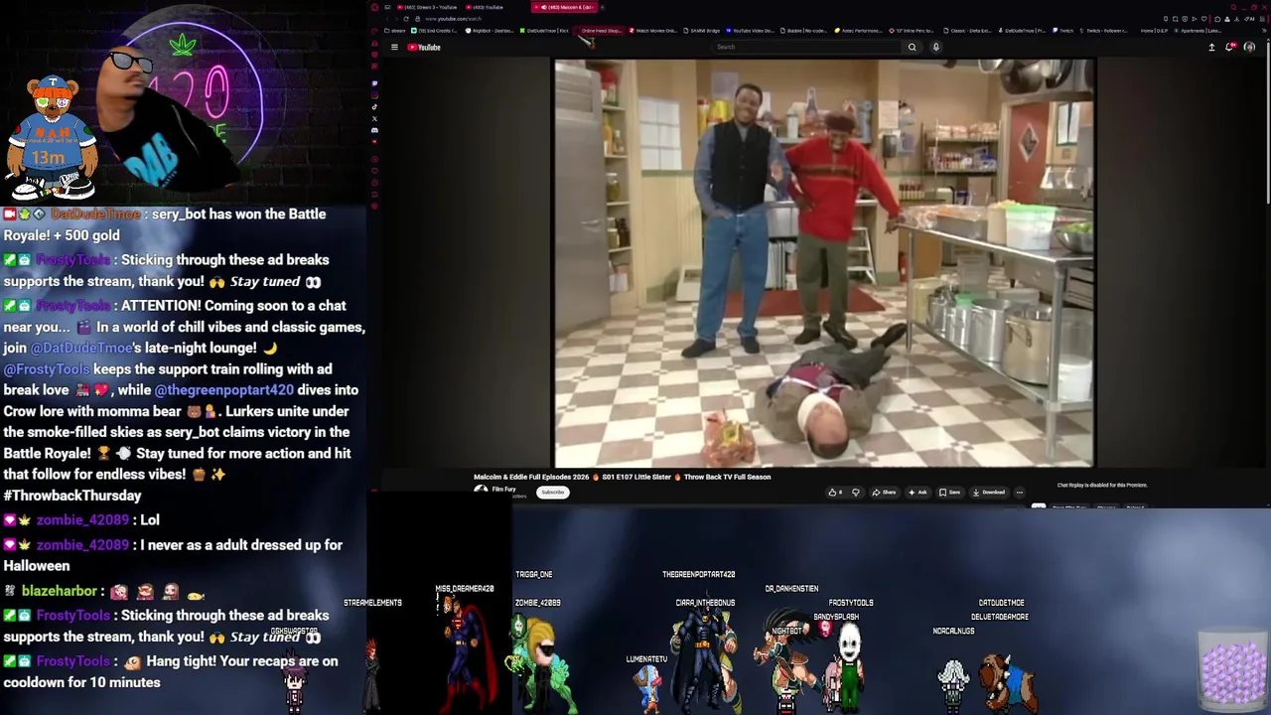Open the Film Fury channel avatar
This screenshot has height=715, width=1271.
[x=481, y=490]
